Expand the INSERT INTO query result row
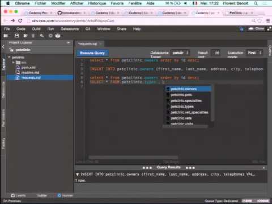Screen dimensions: 272x204 pyautogui.click(x=77, y=174)
